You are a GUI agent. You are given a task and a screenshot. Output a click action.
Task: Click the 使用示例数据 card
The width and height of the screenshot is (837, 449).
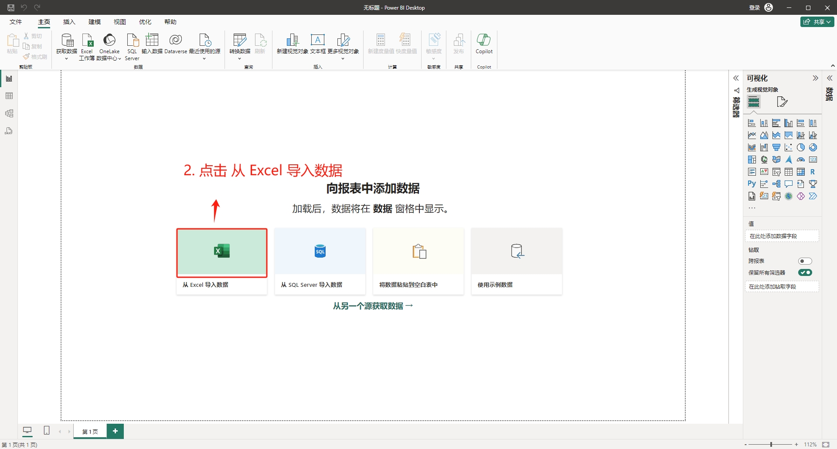tap(517, 262)
